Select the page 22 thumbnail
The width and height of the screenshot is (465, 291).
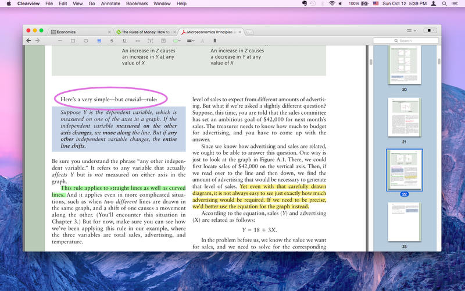pyautogui.click(x=405, y=170)
